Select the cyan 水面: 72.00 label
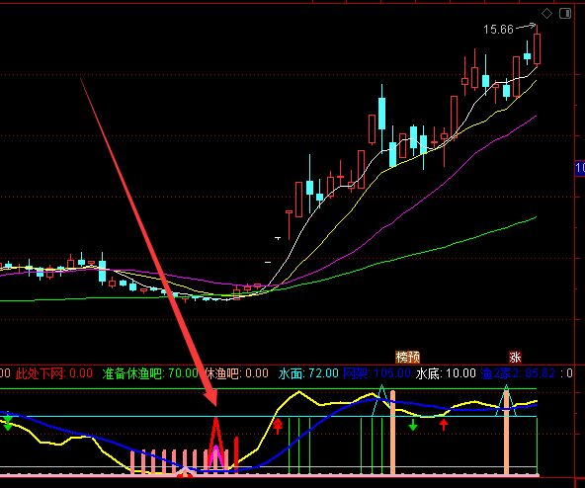Image resolution: width=585 pixels, height=488 pixels. coord(308,373)
